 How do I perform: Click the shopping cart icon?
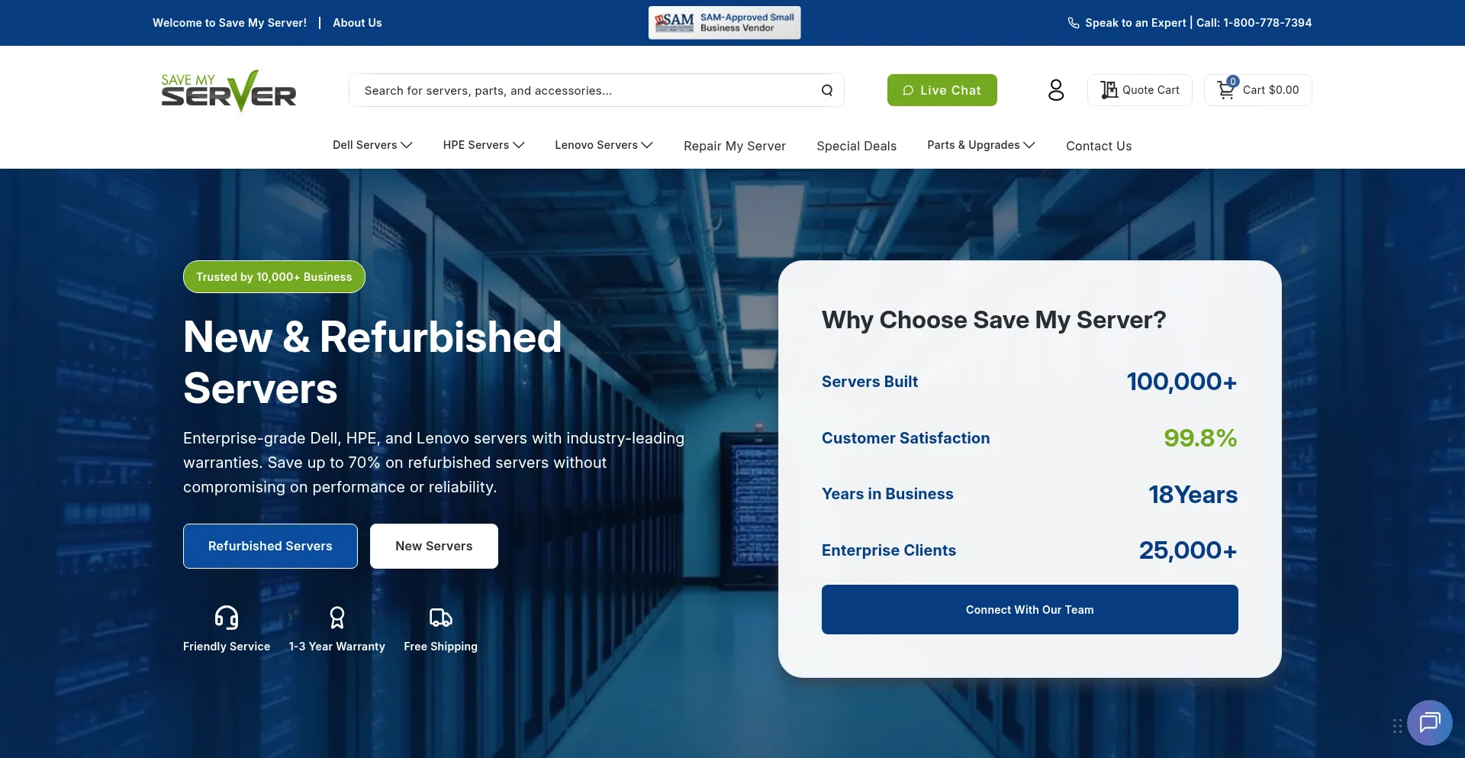[1225, 90]
